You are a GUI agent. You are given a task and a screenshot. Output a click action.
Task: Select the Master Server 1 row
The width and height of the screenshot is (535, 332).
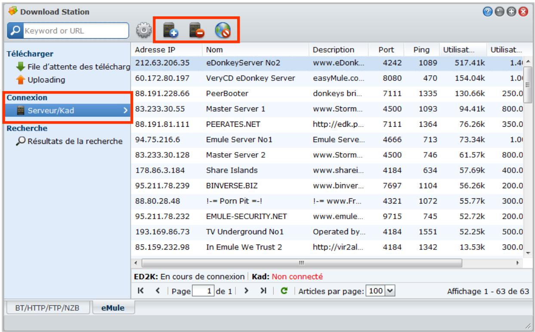(327, 109)
